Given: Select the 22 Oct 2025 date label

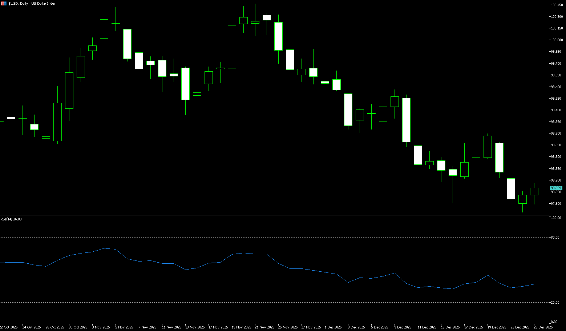Looking at the screenshot, I should [9, 327].
